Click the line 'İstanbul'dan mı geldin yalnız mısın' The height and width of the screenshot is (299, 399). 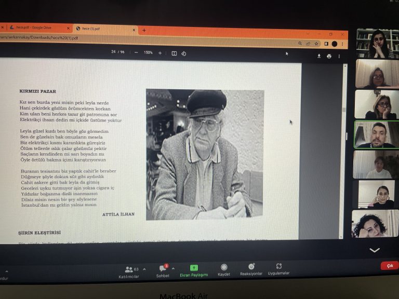pyautogui.click(x=59, y=205)
